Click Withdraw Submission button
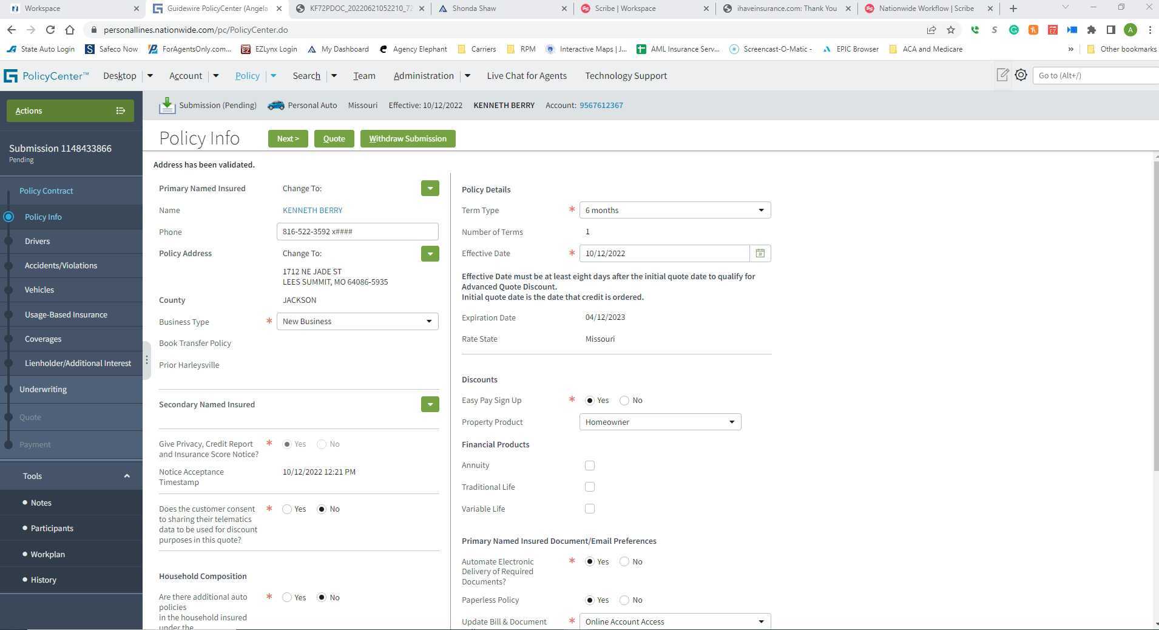 click(x=408, y=138)
